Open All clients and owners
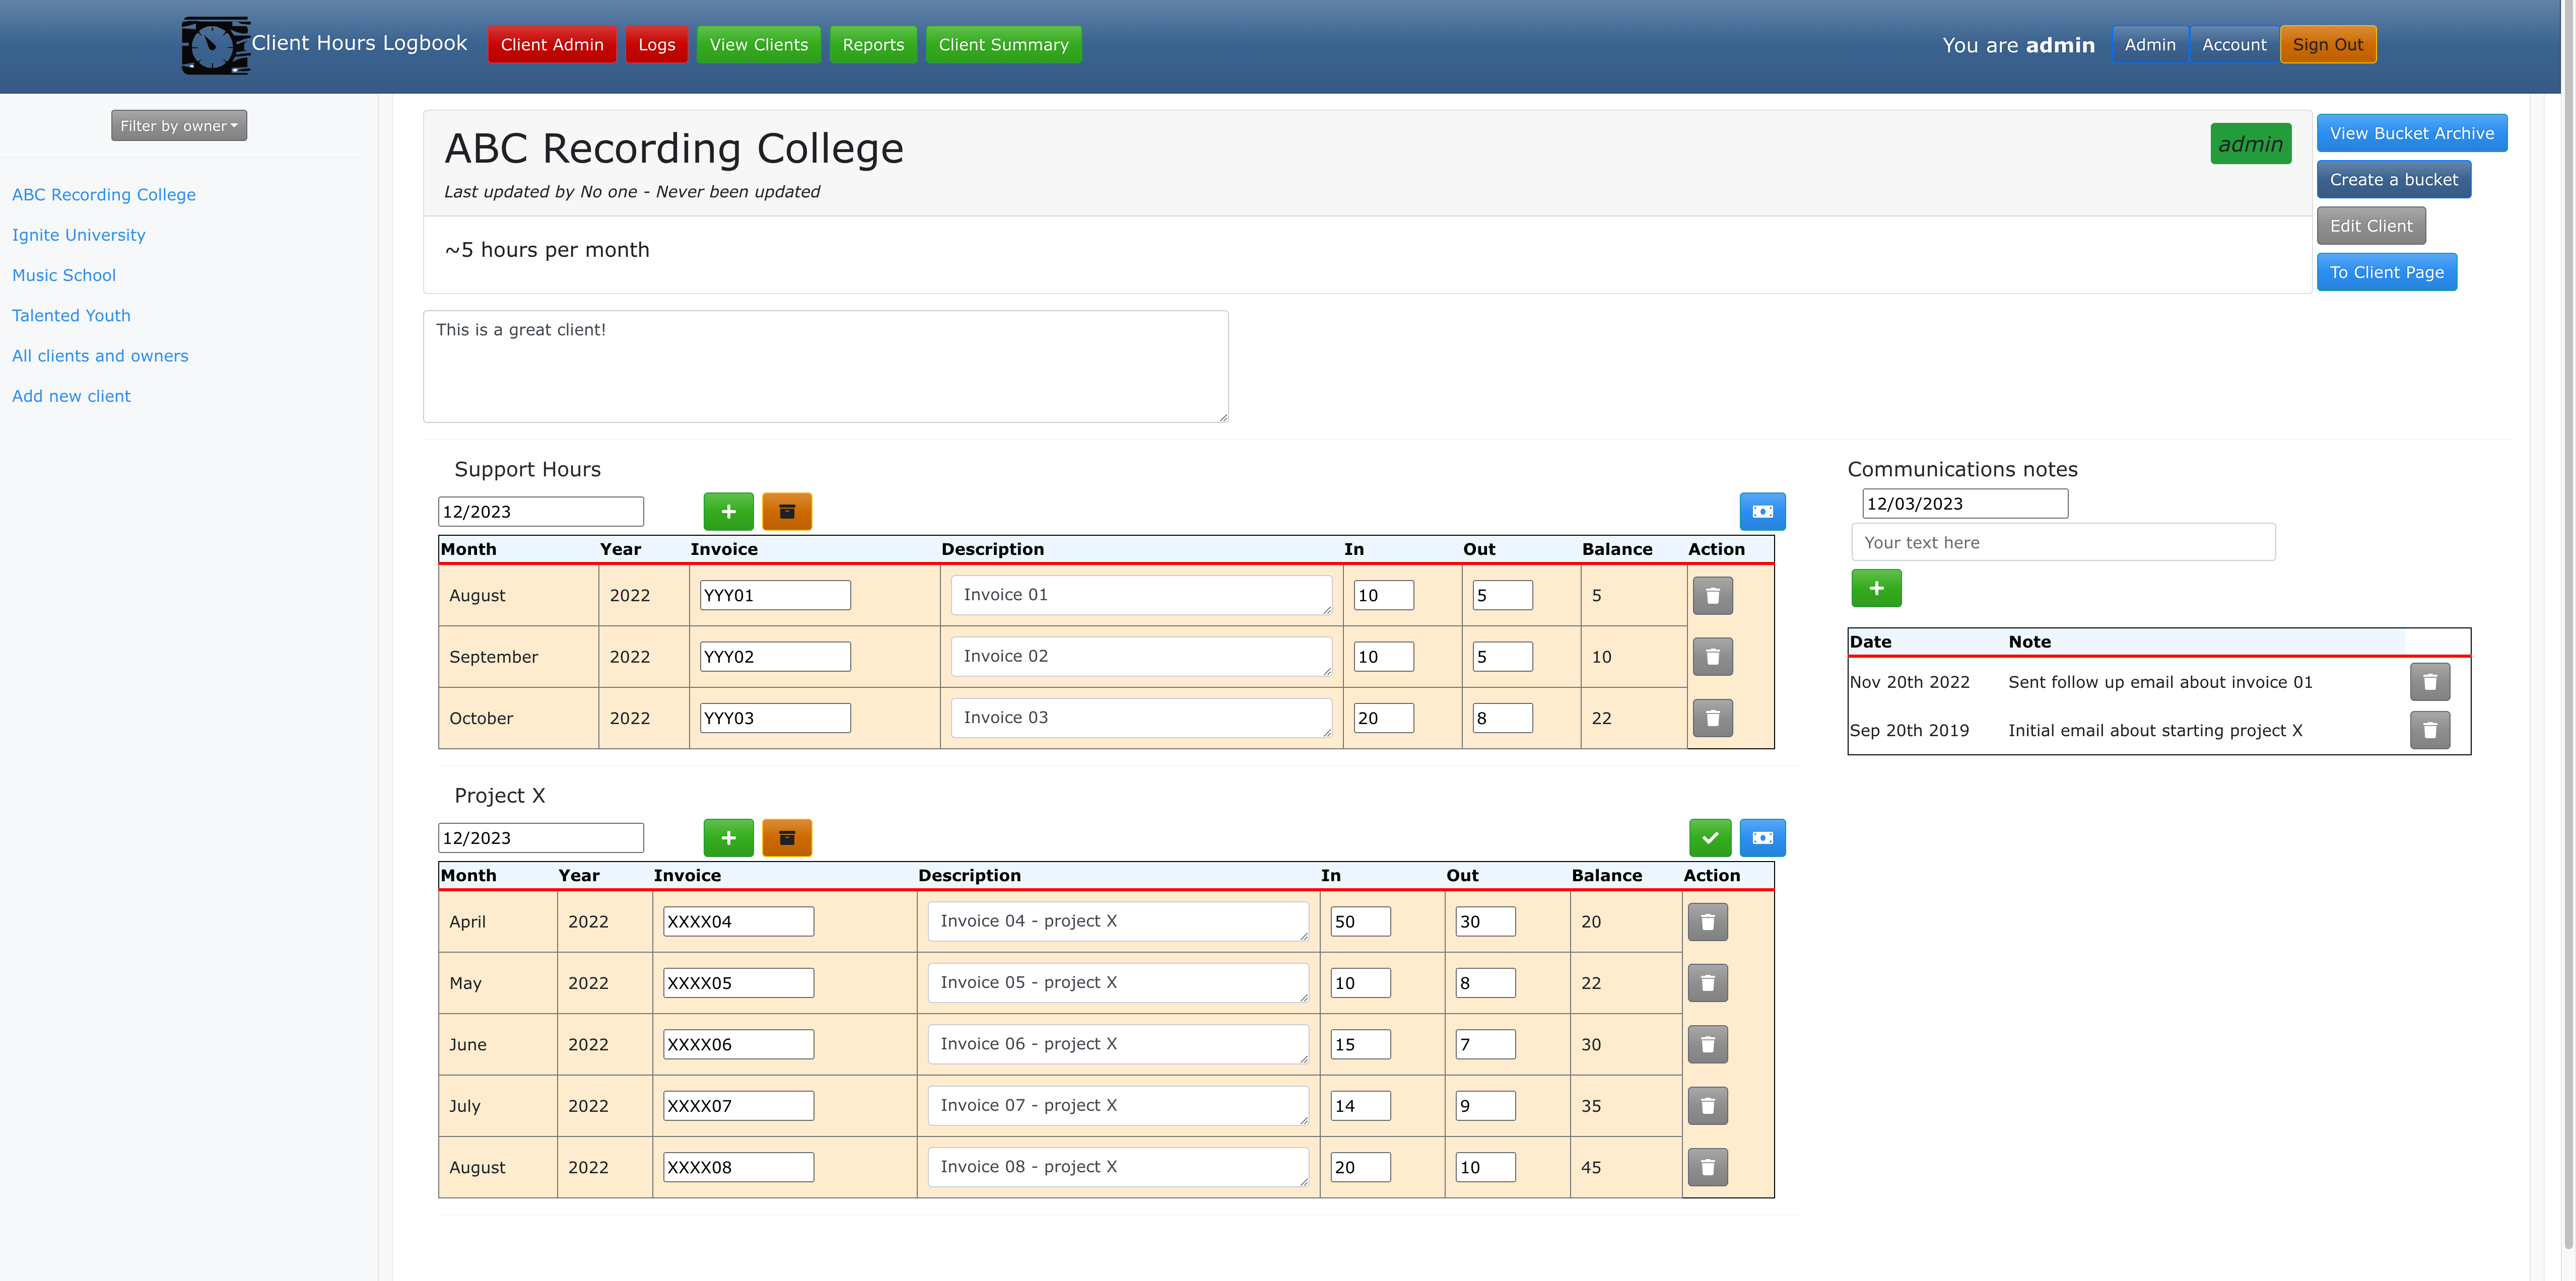Screen dimensions: 2576x1281 100,355
